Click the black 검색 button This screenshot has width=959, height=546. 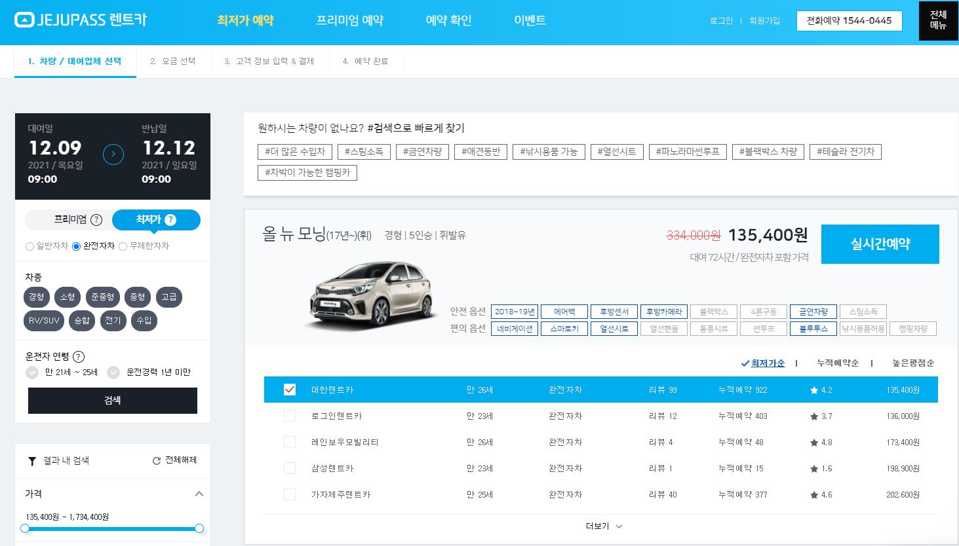[x=113, y=400]
